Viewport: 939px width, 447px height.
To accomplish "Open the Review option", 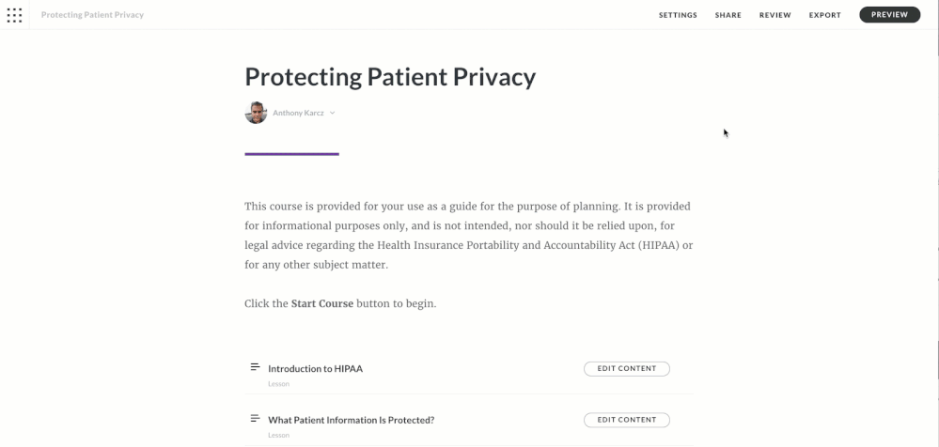I will (775, 15).
